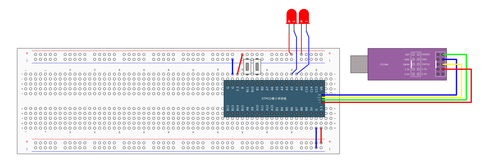Image resolution: width=488 pixels, height=165 pixels.
Task: Click STM32 pin label C14
Action: click(x=311, y=89)
